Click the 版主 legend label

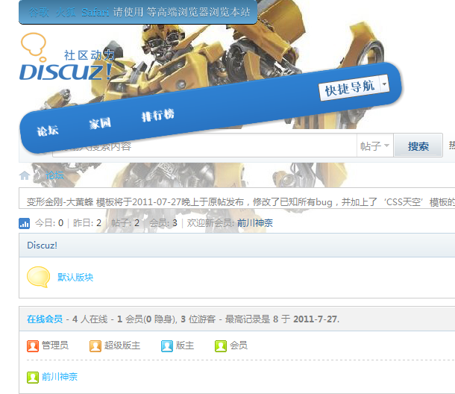point(185,345)
